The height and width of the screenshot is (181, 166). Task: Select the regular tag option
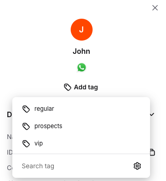(81, 109)
